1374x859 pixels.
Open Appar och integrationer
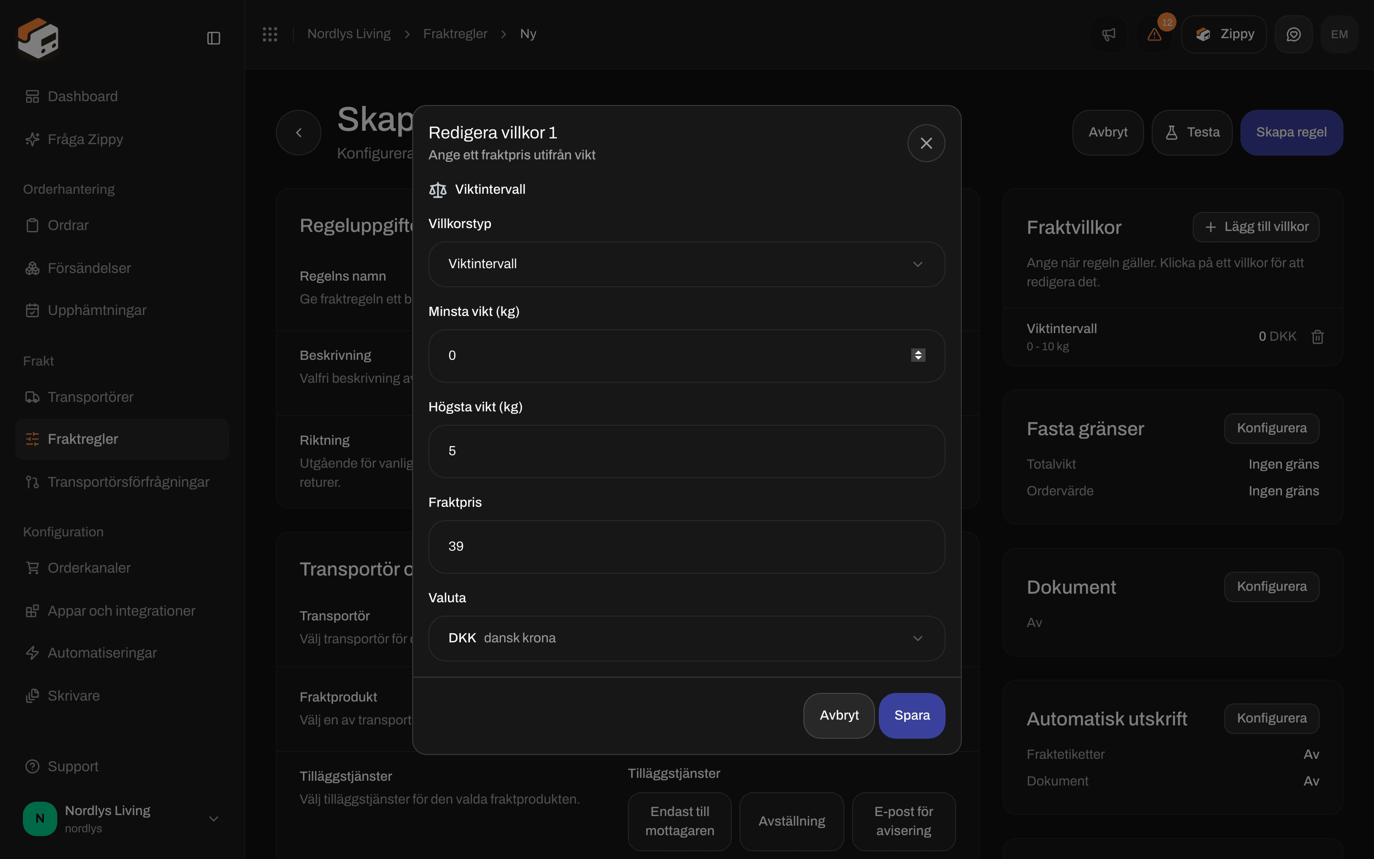click(x=122, y=611)
